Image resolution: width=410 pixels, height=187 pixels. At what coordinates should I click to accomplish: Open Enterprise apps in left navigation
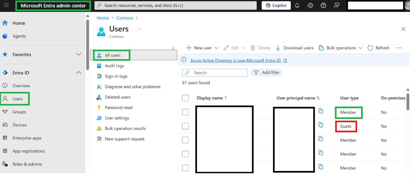(27, 138)
